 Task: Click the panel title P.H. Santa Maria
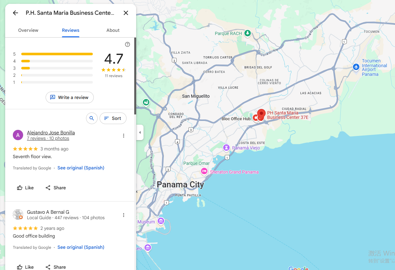tap(70, 13)
